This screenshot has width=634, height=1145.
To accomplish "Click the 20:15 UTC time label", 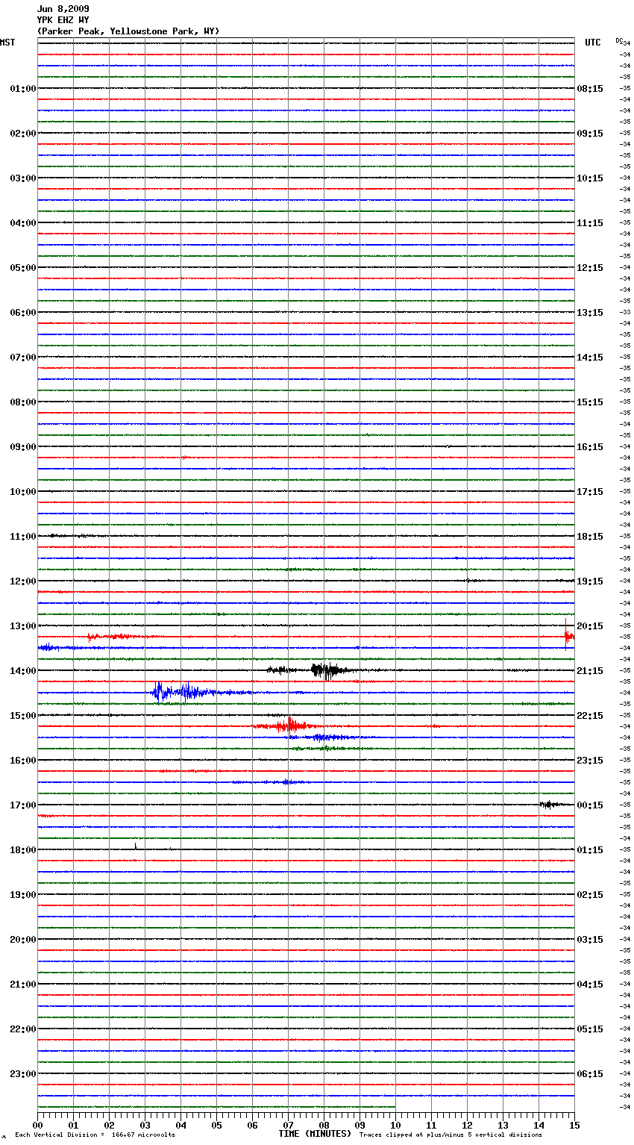I will click(x=590, y=626).
